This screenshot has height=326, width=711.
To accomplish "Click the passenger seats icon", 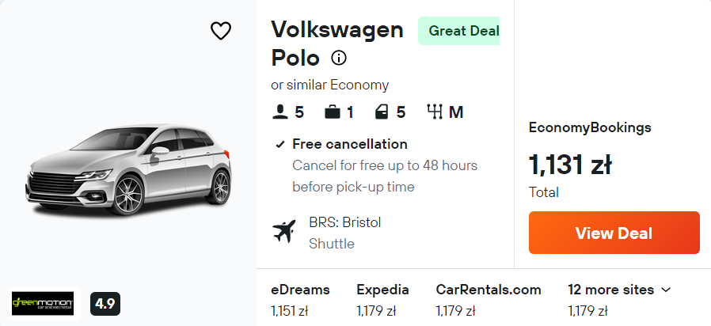I will [279, 112].
